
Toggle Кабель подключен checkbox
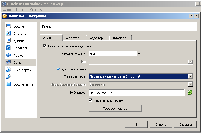coord(90,100)
